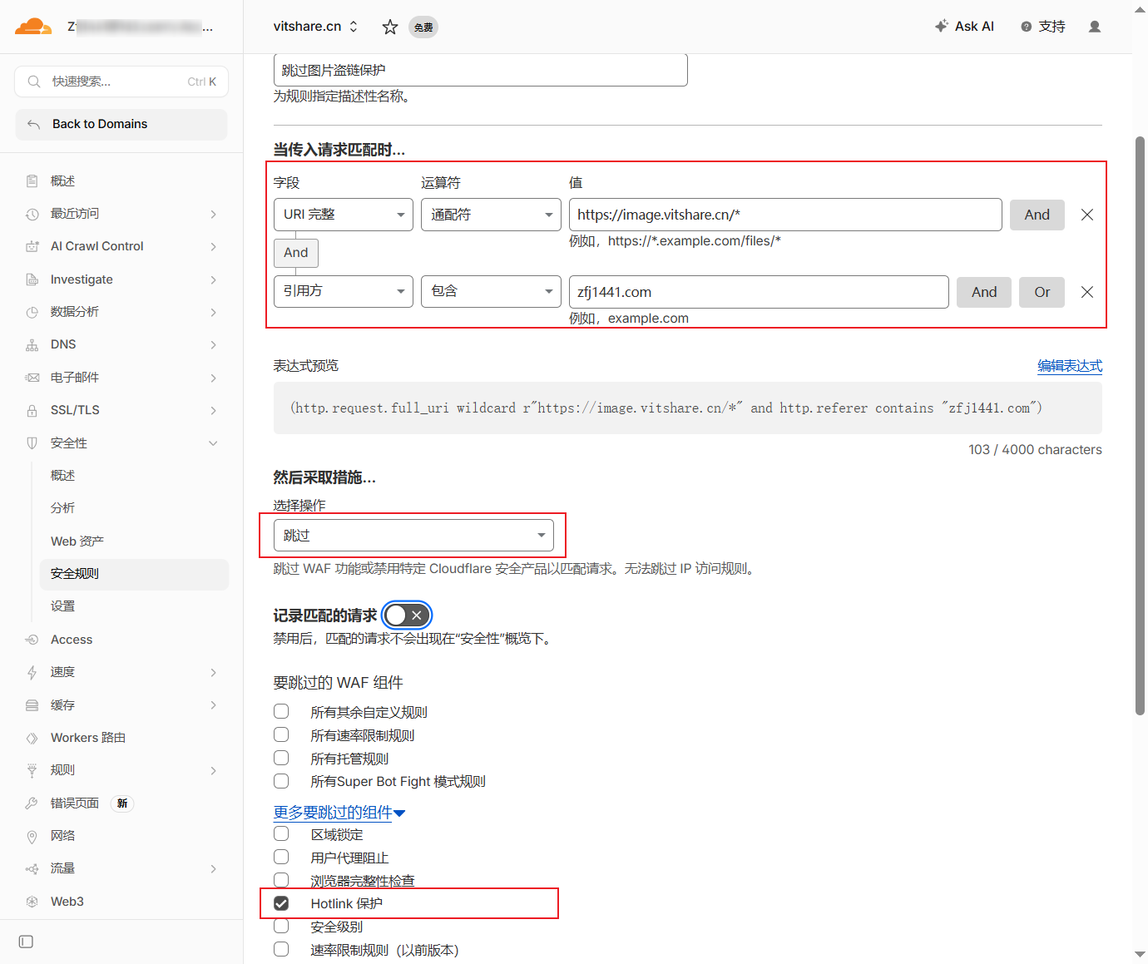Open the URI 完整 field dropdown
Viewport: 1148px width, 964px height.
coord(344,215)
